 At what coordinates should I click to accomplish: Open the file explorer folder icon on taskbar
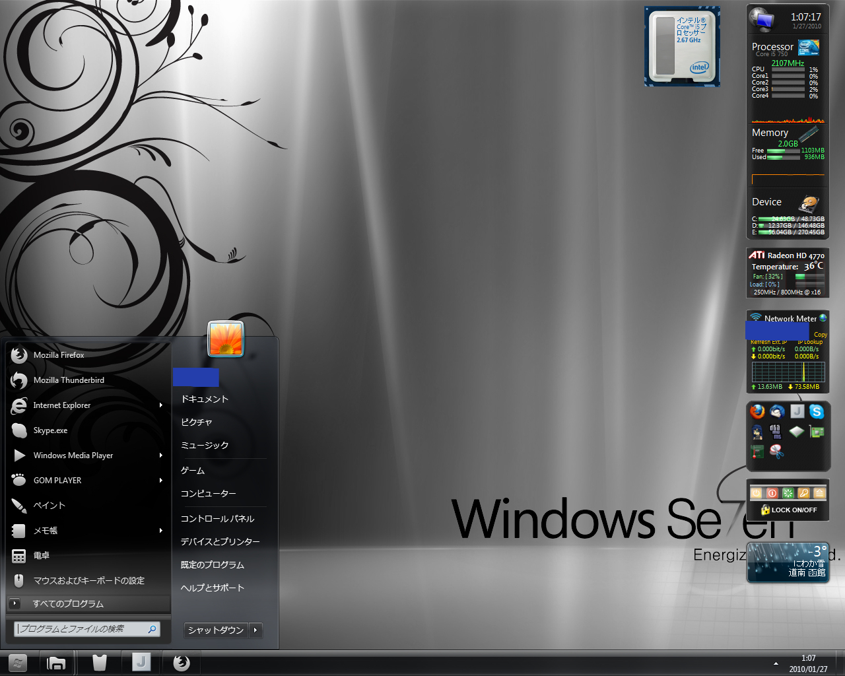coord(57,663)
